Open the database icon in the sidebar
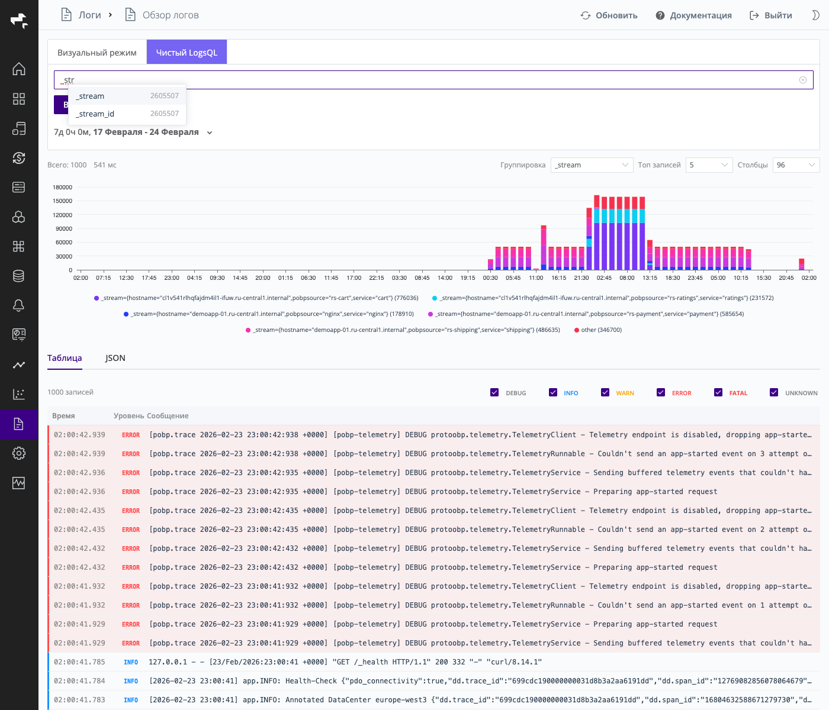 19,276
